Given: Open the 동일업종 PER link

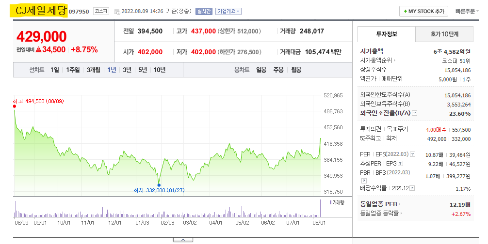Looking at the screenshot, I should (x=380, y=204).
